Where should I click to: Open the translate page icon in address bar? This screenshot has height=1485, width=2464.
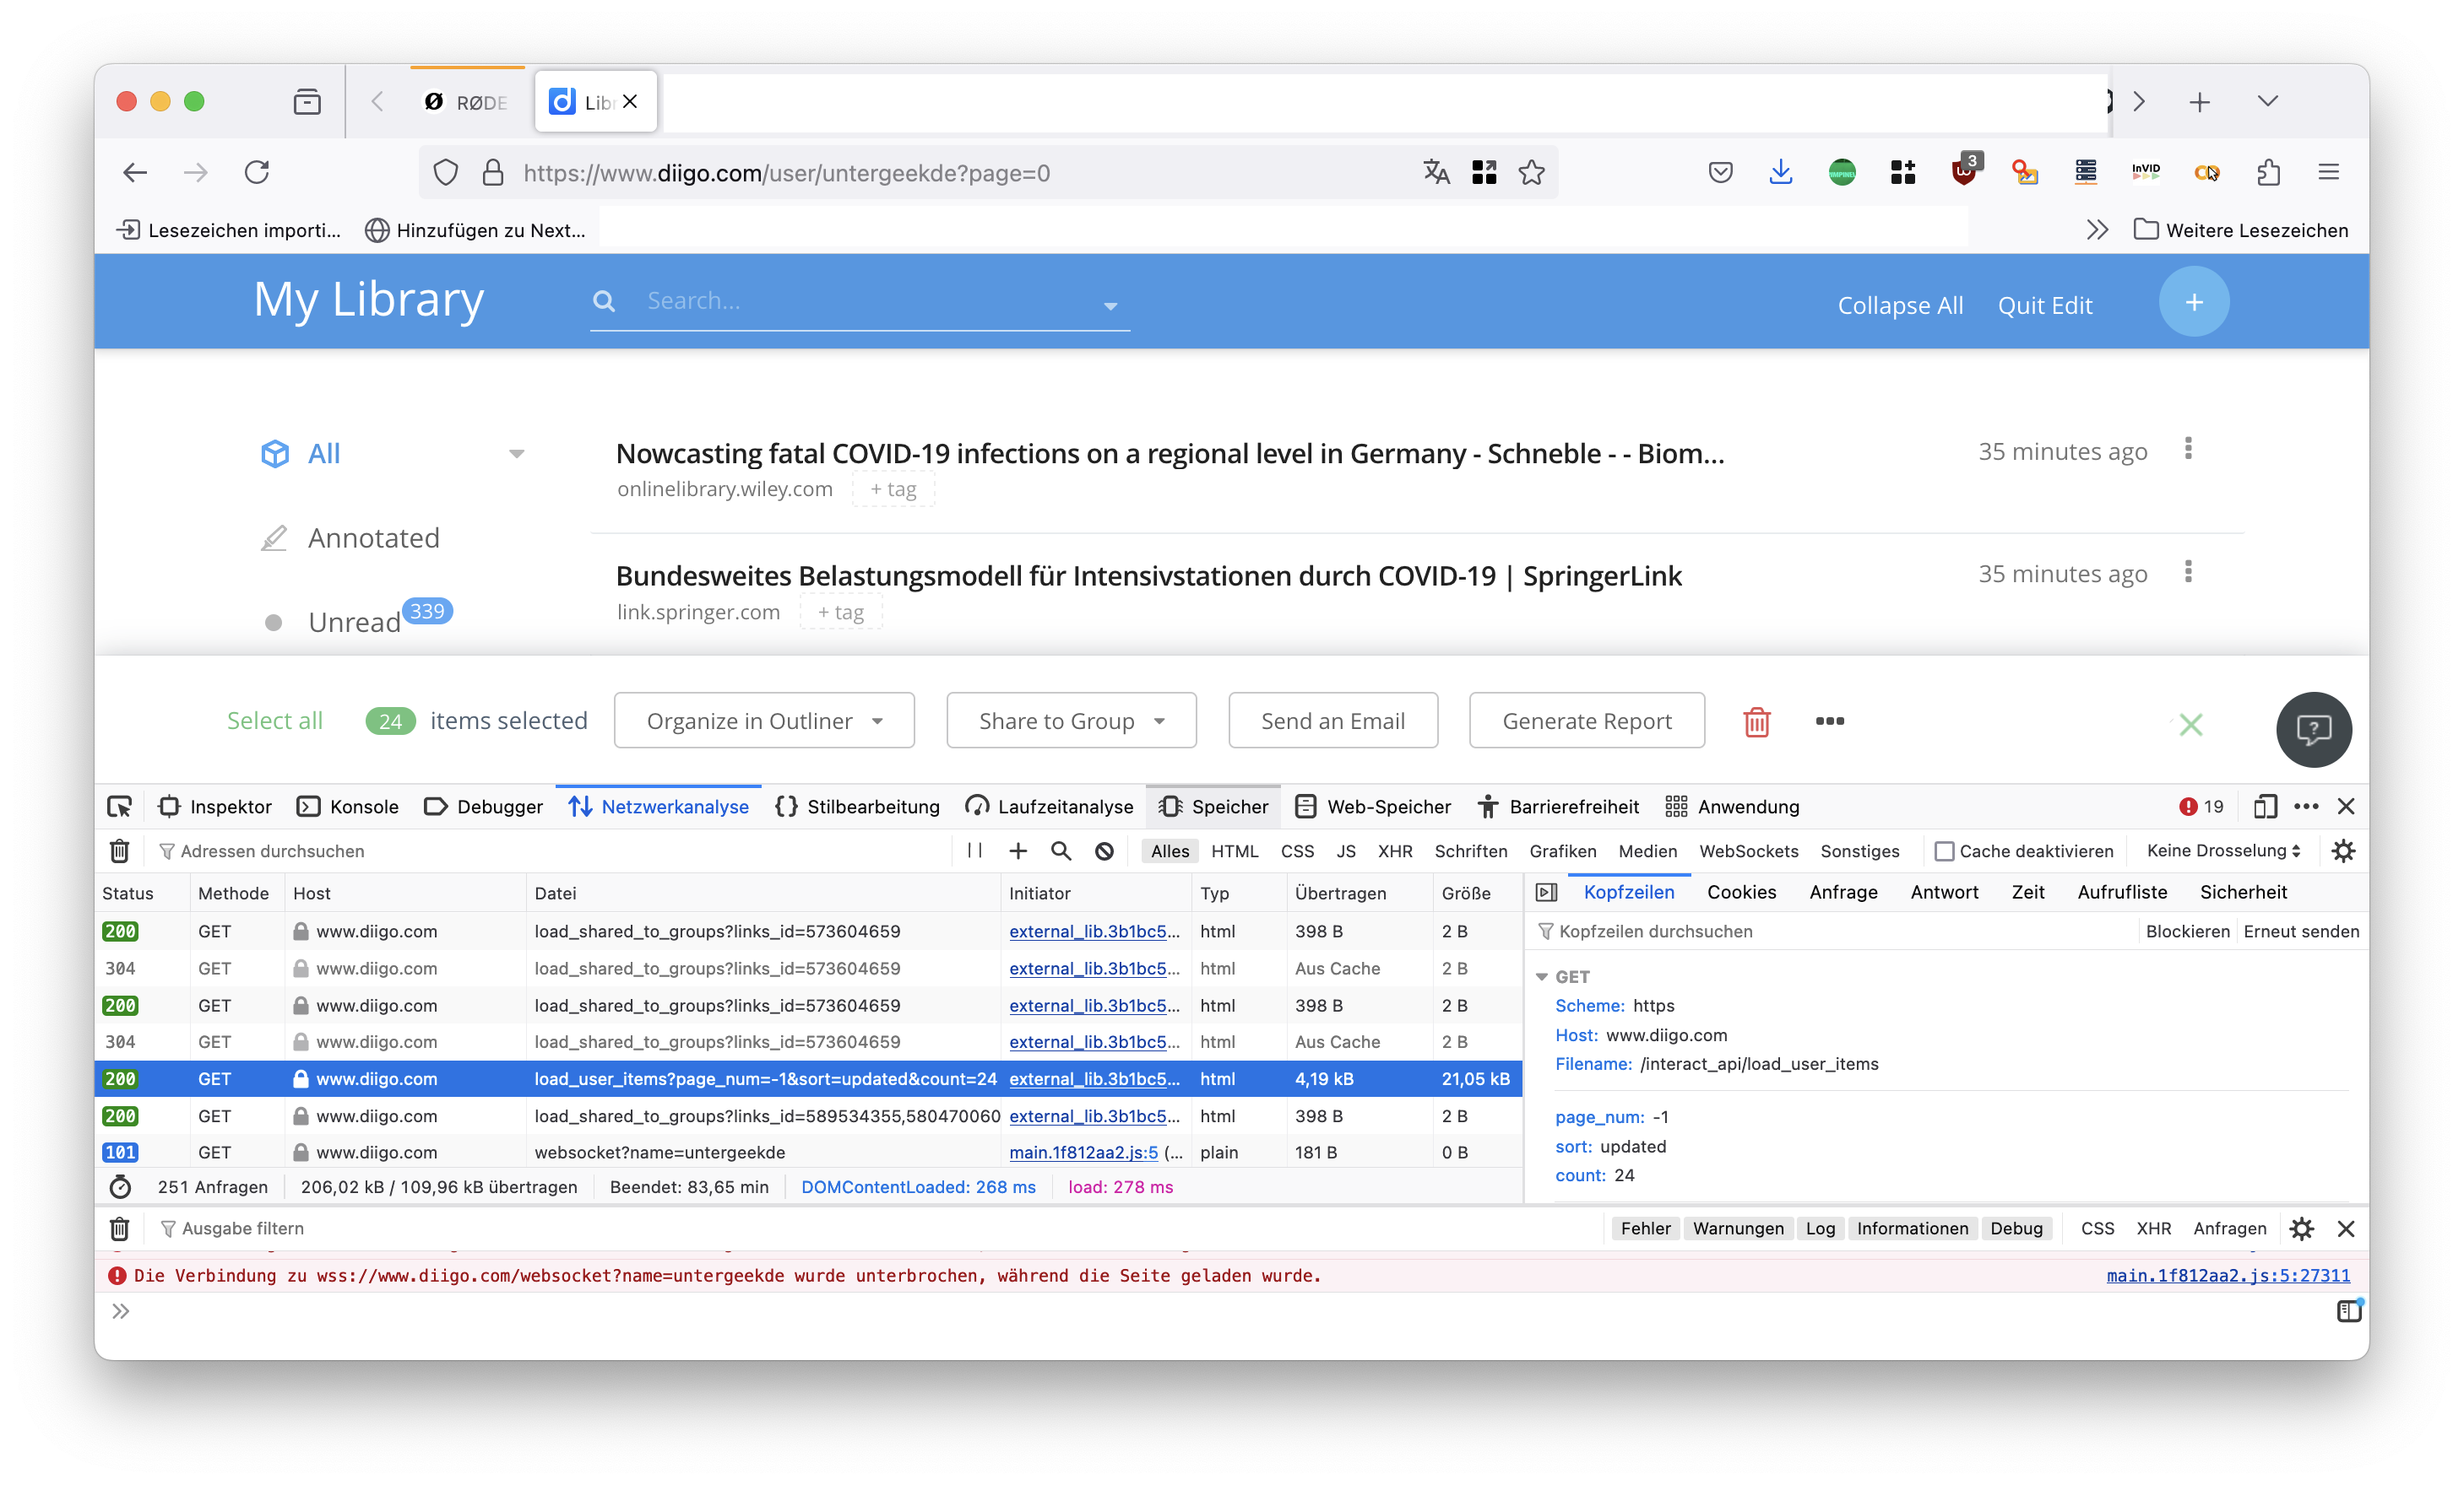1436,173
